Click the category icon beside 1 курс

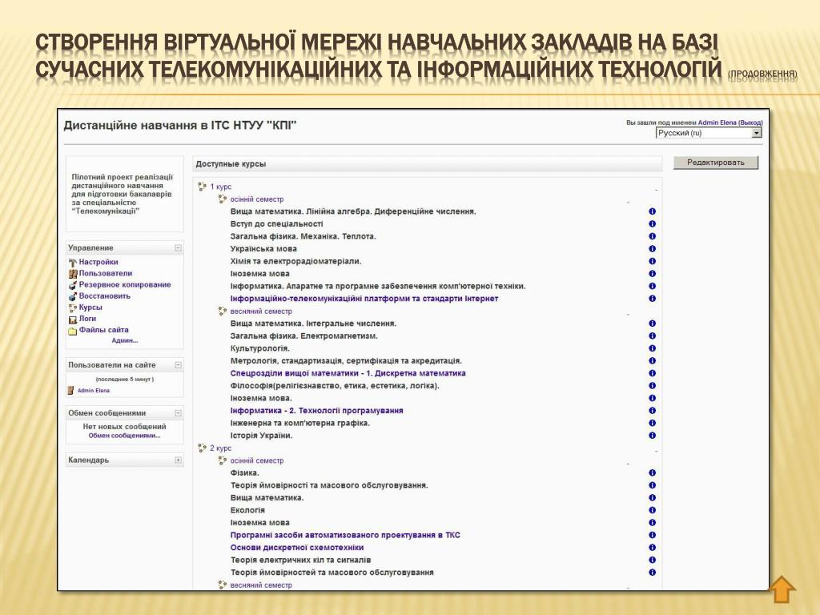(203, 187)
